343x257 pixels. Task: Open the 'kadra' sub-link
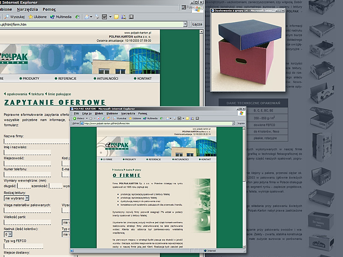(129, 170)
